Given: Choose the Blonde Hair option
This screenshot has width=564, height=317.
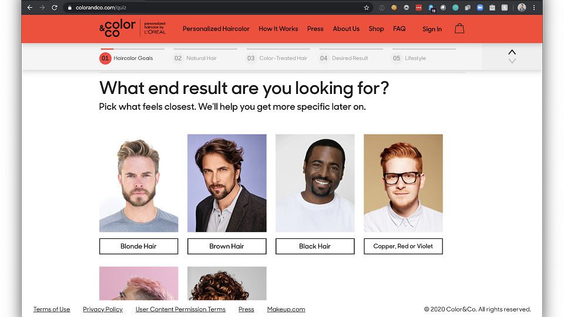Looking at the screenshot, I should 139,246.
